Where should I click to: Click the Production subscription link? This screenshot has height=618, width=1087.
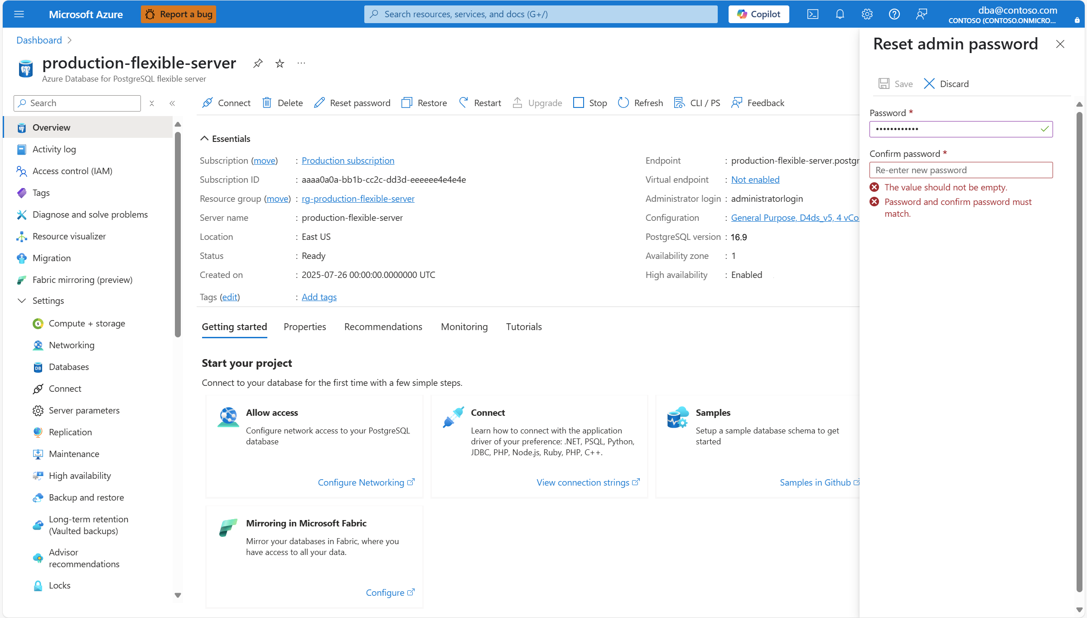pos(348,161)
